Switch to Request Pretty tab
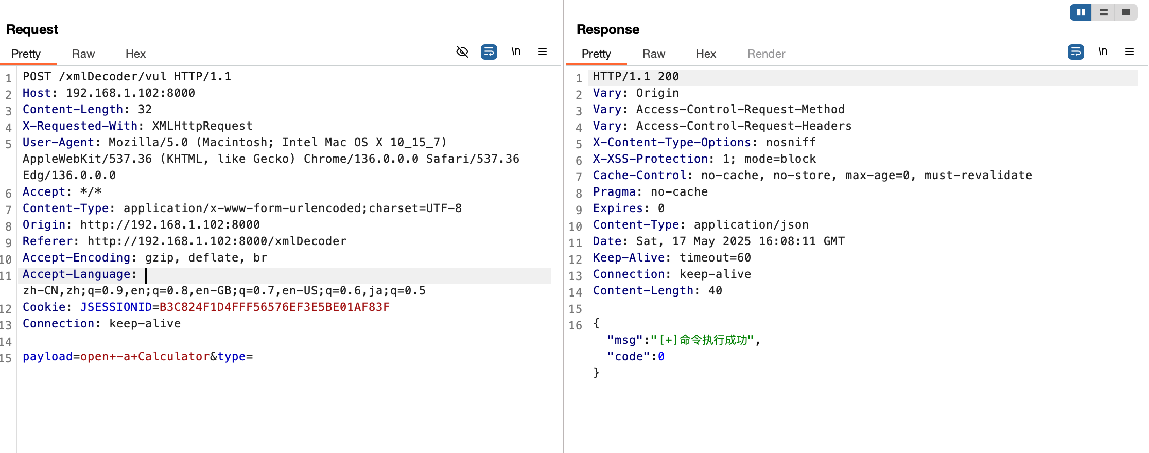The image size is (1149, 453). click(x=26, y=54)
